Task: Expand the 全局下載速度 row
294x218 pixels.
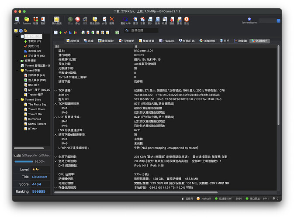Action: [x=55, y=157]
